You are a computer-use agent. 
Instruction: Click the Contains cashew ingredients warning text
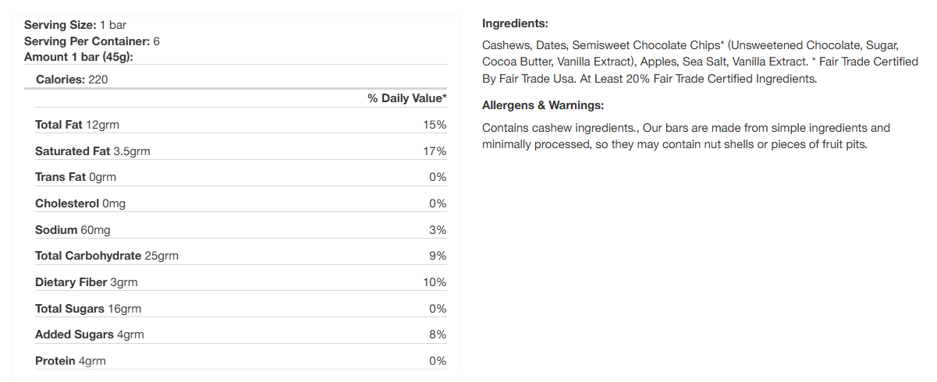coord(685,136)
